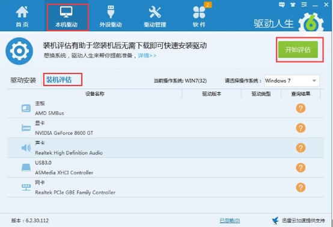
Task: Click the 查询结果 column header
Action: point(301,94)
